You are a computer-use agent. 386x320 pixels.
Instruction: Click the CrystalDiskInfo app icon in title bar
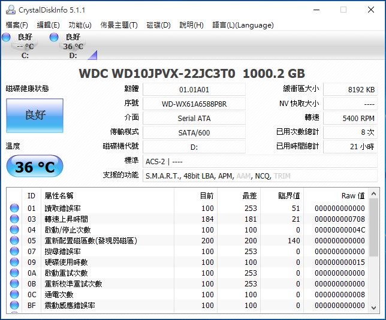[11, 10]
